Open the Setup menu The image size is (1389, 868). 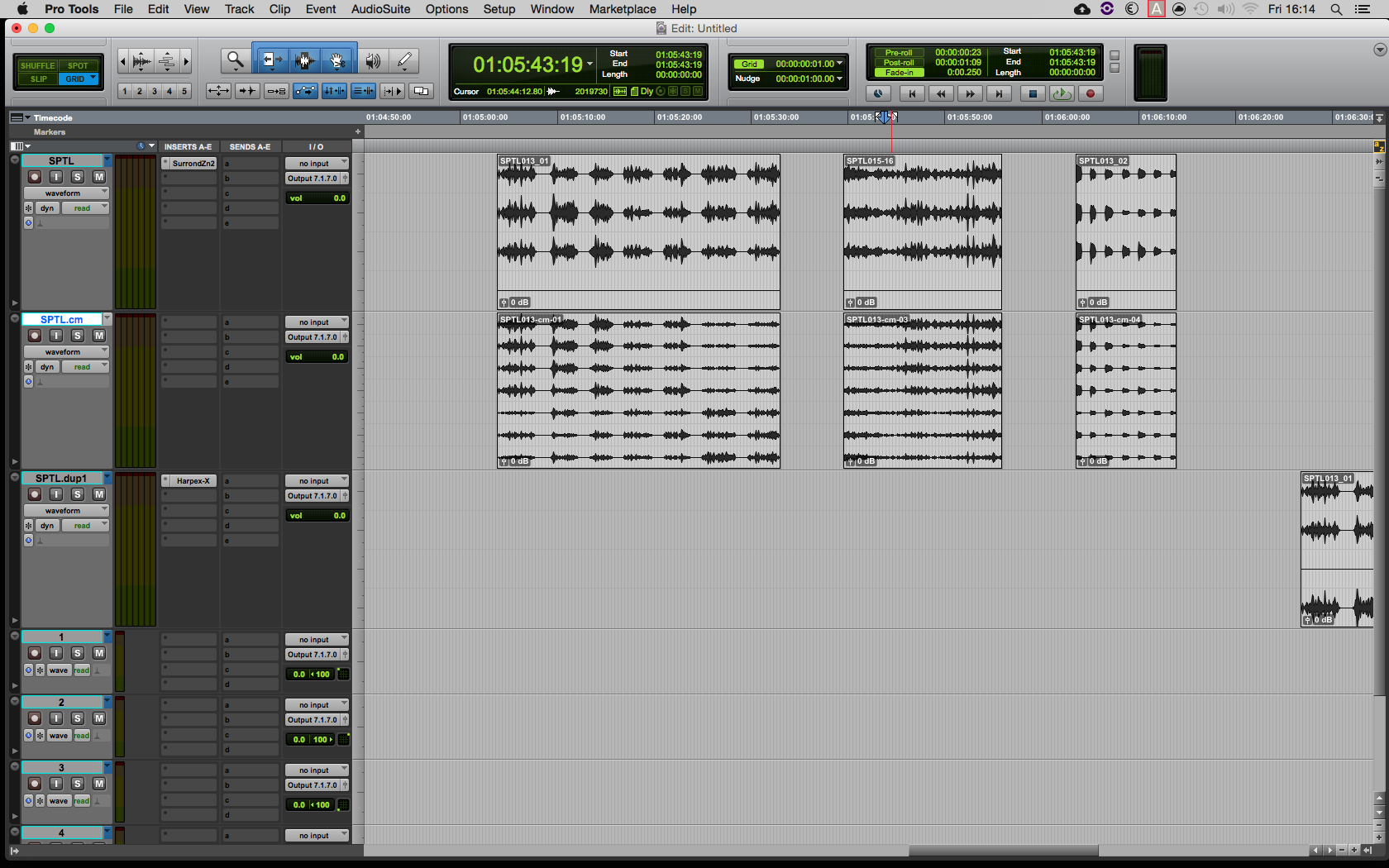point(499,9)
